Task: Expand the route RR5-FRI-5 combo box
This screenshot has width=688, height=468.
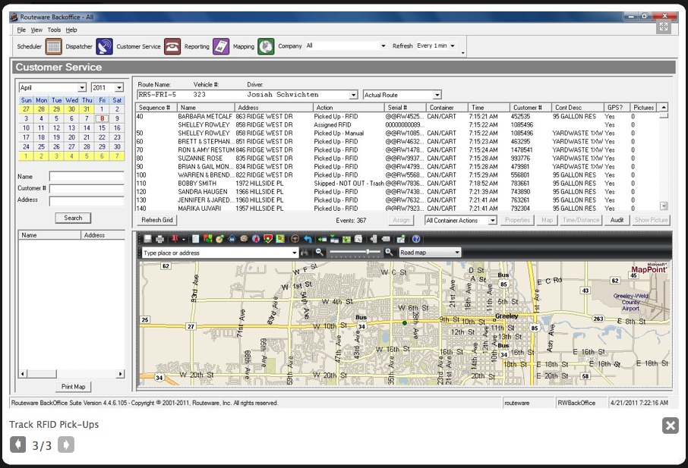Action: click(x=353, y=95)
